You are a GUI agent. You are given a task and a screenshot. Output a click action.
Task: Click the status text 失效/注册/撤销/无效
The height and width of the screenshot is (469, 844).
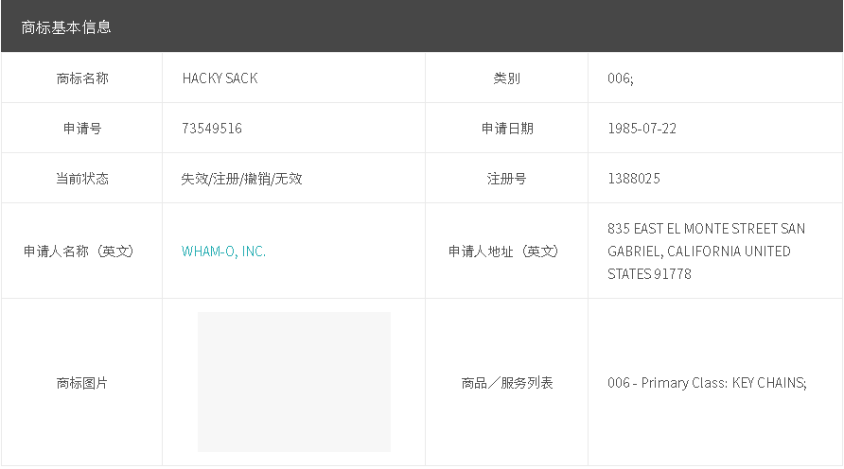[x=241, y=179]
